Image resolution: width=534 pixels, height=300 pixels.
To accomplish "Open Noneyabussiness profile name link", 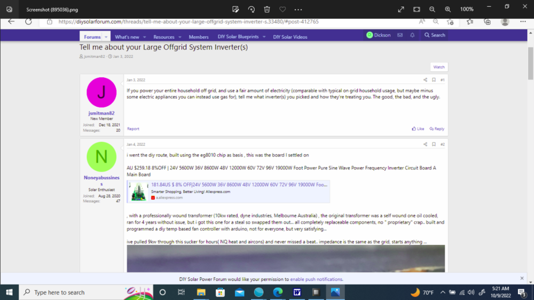I will [x=101, y=180].
